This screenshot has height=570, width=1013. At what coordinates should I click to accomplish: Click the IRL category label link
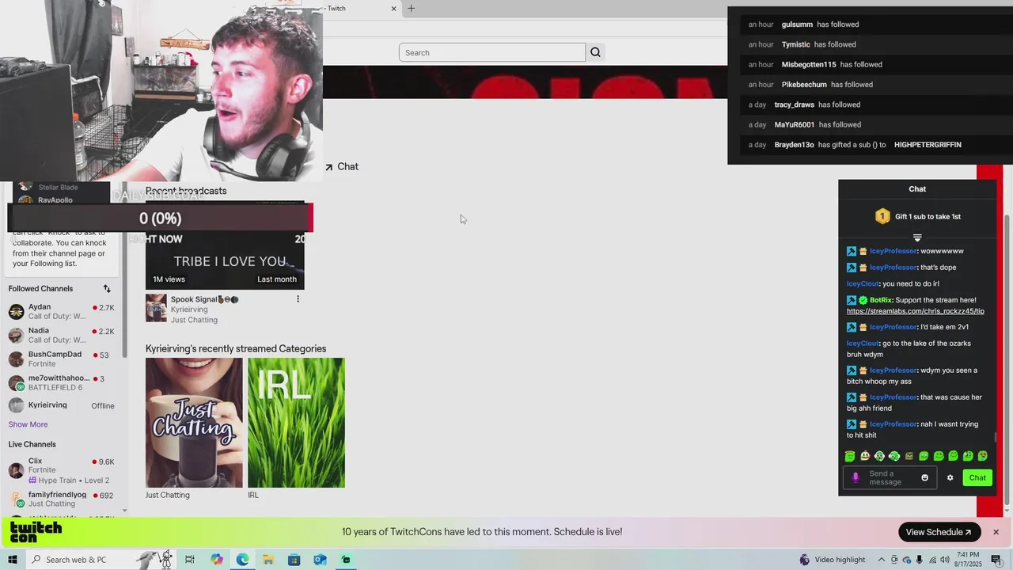click(x=253, y=495)
